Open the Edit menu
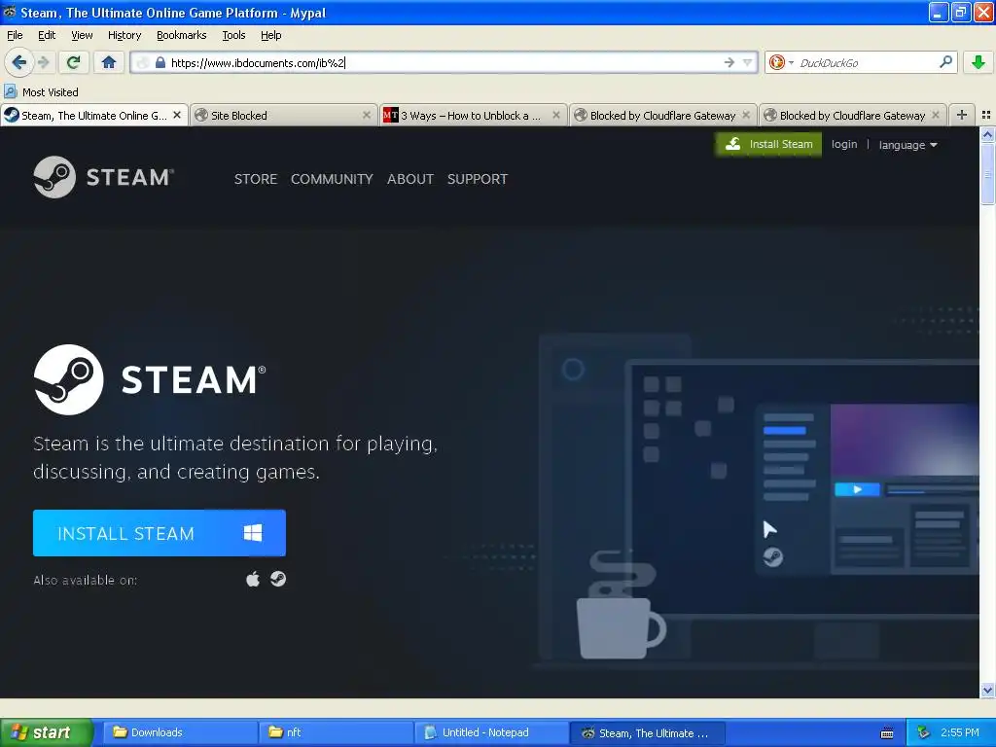Viewport: 996px width, 747px height. (x=47, y=35)
